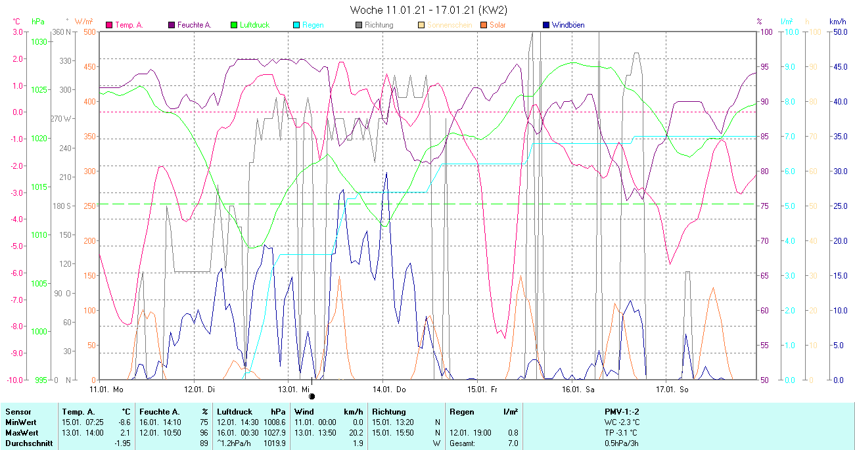
Task: Click the "Windböen" legend label
Action: [x=568, y=25]
